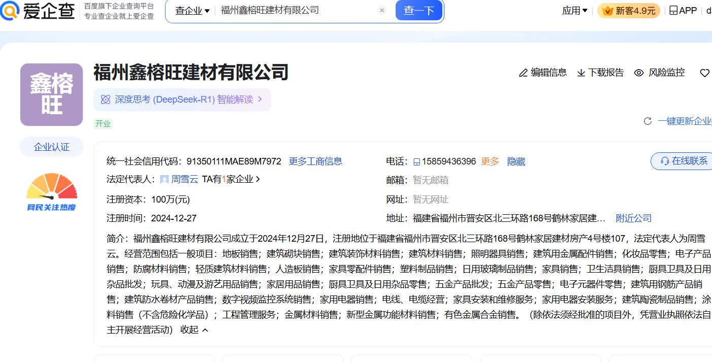Click the 一键更新 refresh icon
Screen dimensions: 712x362
point(648,121)
